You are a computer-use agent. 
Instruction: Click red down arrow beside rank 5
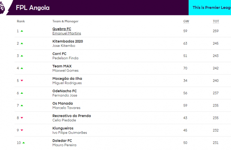point(22,81)
